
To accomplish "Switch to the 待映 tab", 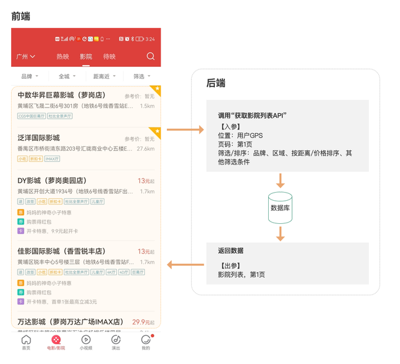I will click(x=109, y=56).
